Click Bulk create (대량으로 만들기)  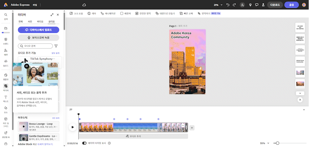(165, 13)
